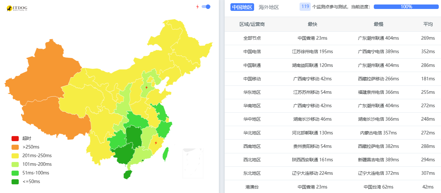Click lightning marker on Fujian province
The height and width of the screenshot is (193, 441).
[x=156, y=143]
